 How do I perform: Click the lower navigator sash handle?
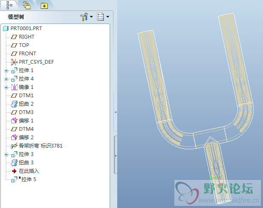(x=116, y=156)
